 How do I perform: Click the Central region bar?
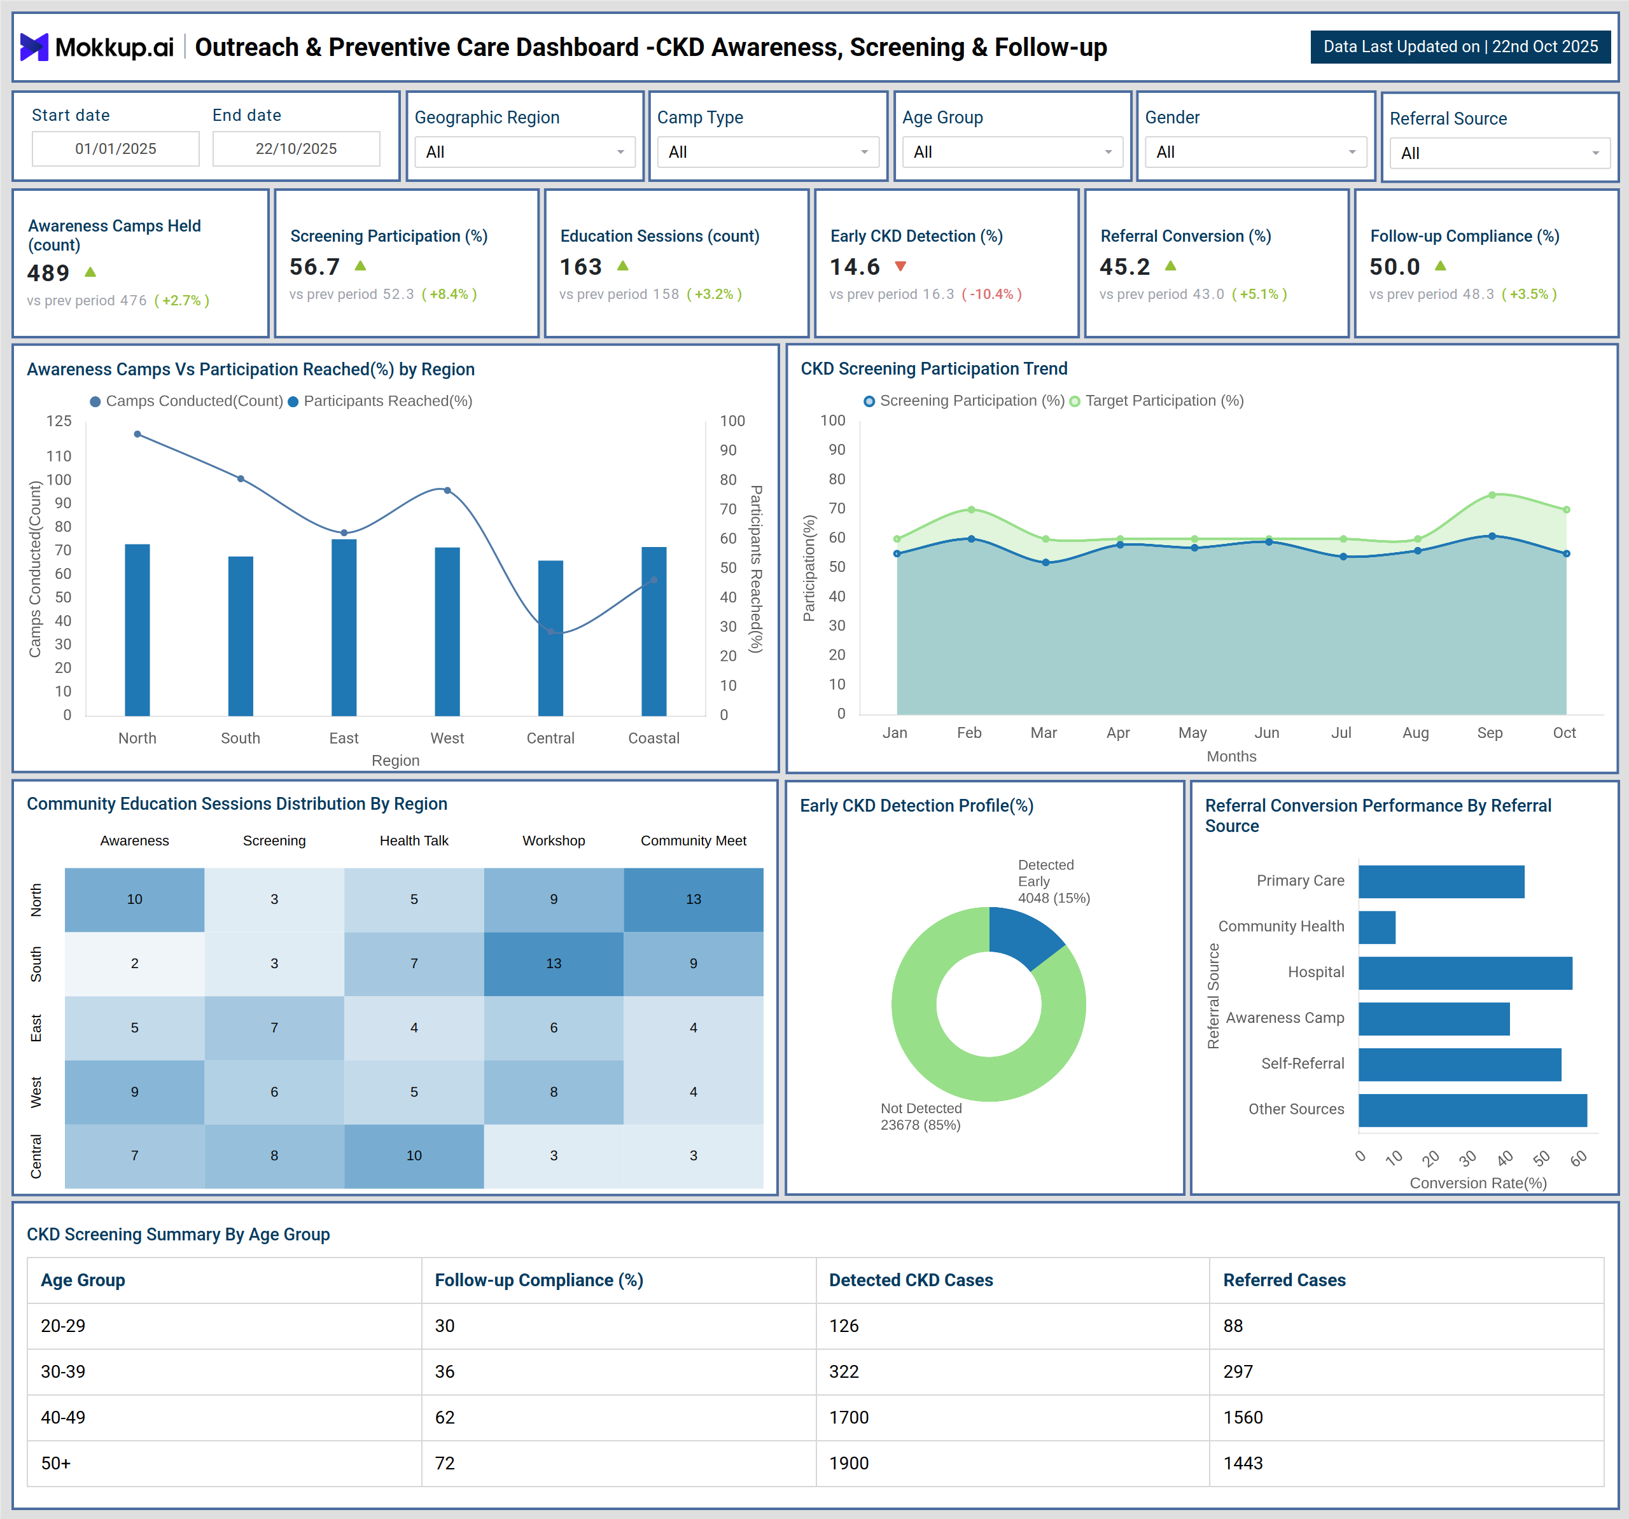[550, 638]
